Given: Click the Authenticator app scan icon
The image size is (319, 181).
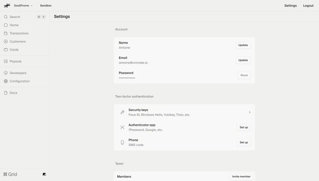Looking at the screenshot, I should 122,127.
